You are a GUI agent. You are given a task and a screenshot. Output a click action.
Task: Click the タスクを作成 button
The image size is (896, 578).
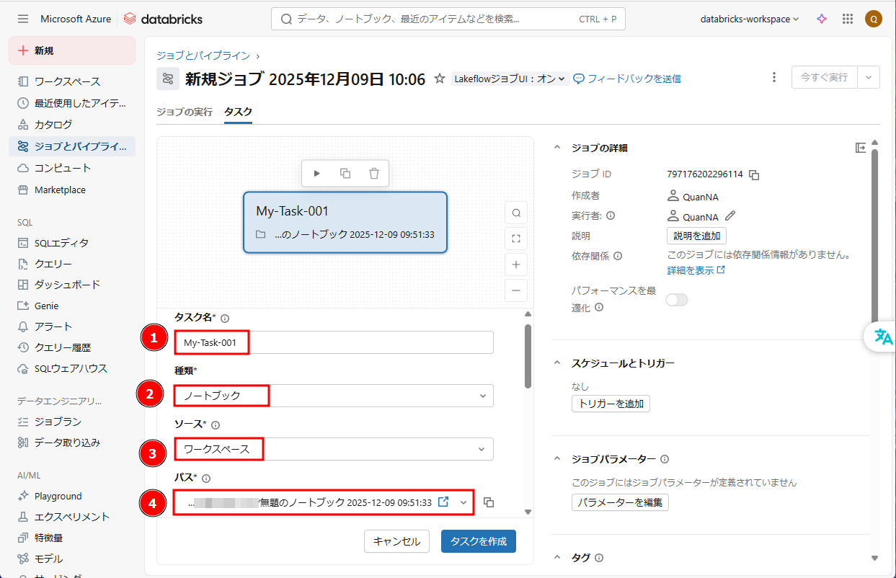[478, 541]
